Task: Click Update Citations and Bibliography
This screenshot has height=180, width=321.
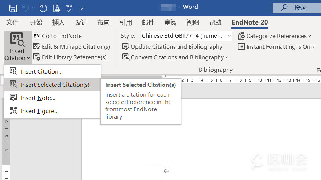Action: [172, 47]
